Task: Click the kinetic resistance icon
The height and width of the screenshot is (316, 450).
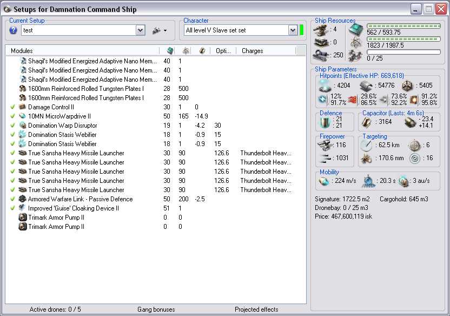Action: point(383,100)
